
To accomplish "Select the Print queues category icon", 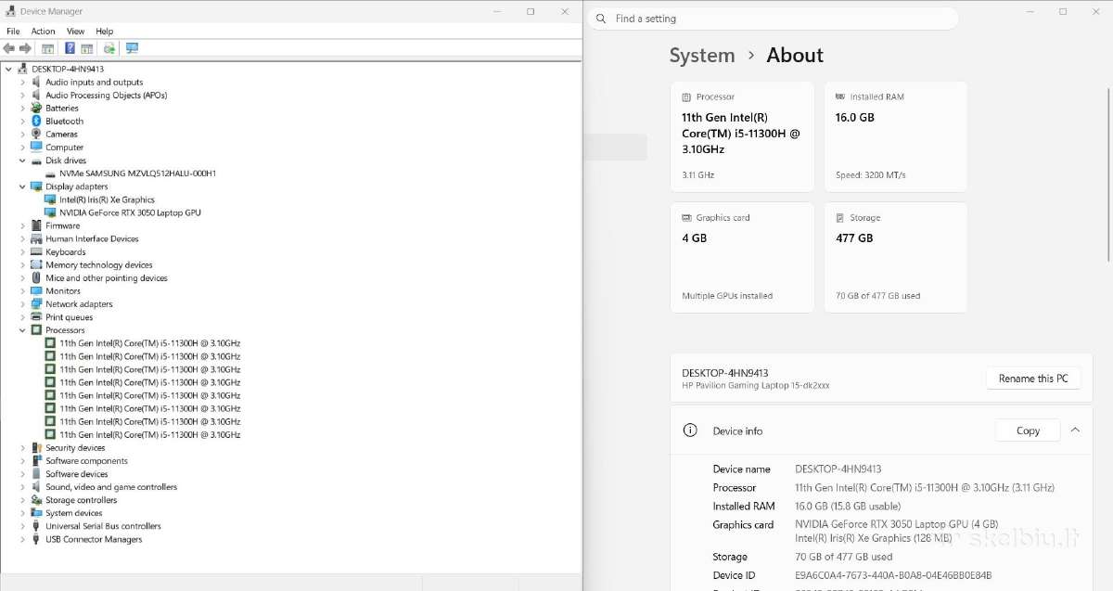I will point(36,317).
